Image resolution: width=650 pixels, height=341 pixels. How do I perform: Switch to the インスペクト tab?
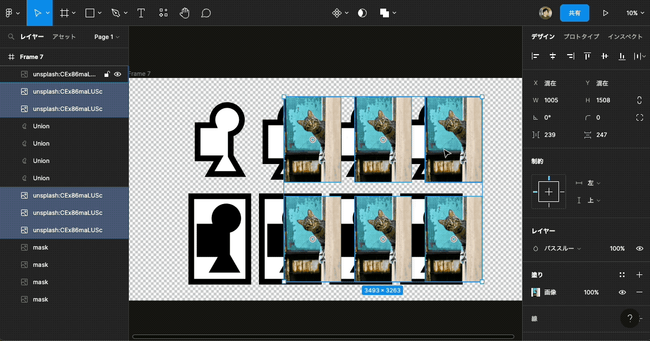(625, 37)
